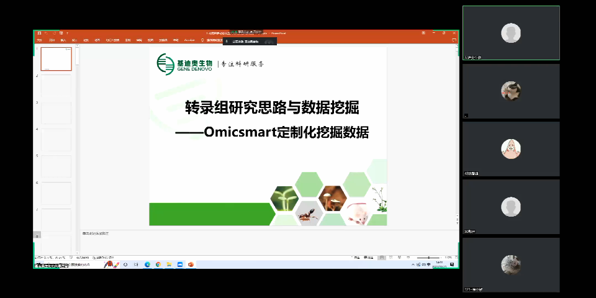Image resolution: width=596 pixels, height=298 pixels.
Task: Select slide 4 thumbnail
Action: [x=56, y=140]
